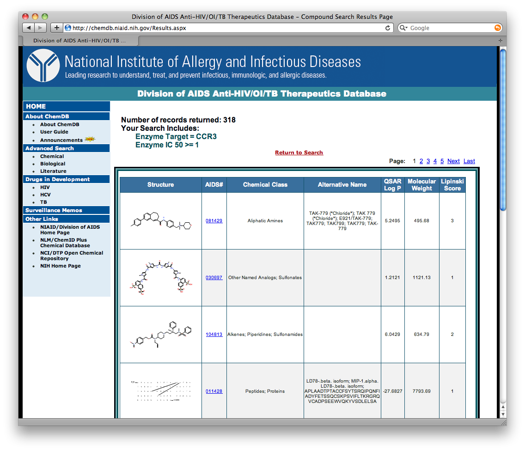Jump to the Last results page

coord(469,161)
